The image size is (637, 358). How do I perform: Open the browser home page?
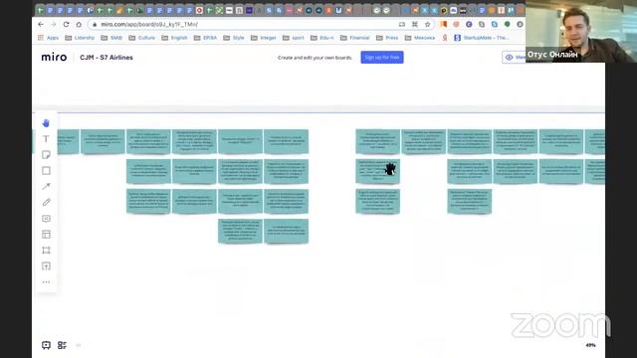79,24
